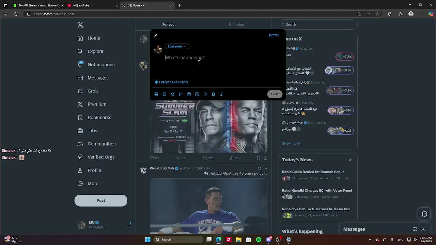
Task: Toggle italic formatting in composer
Action: point(222,94)
